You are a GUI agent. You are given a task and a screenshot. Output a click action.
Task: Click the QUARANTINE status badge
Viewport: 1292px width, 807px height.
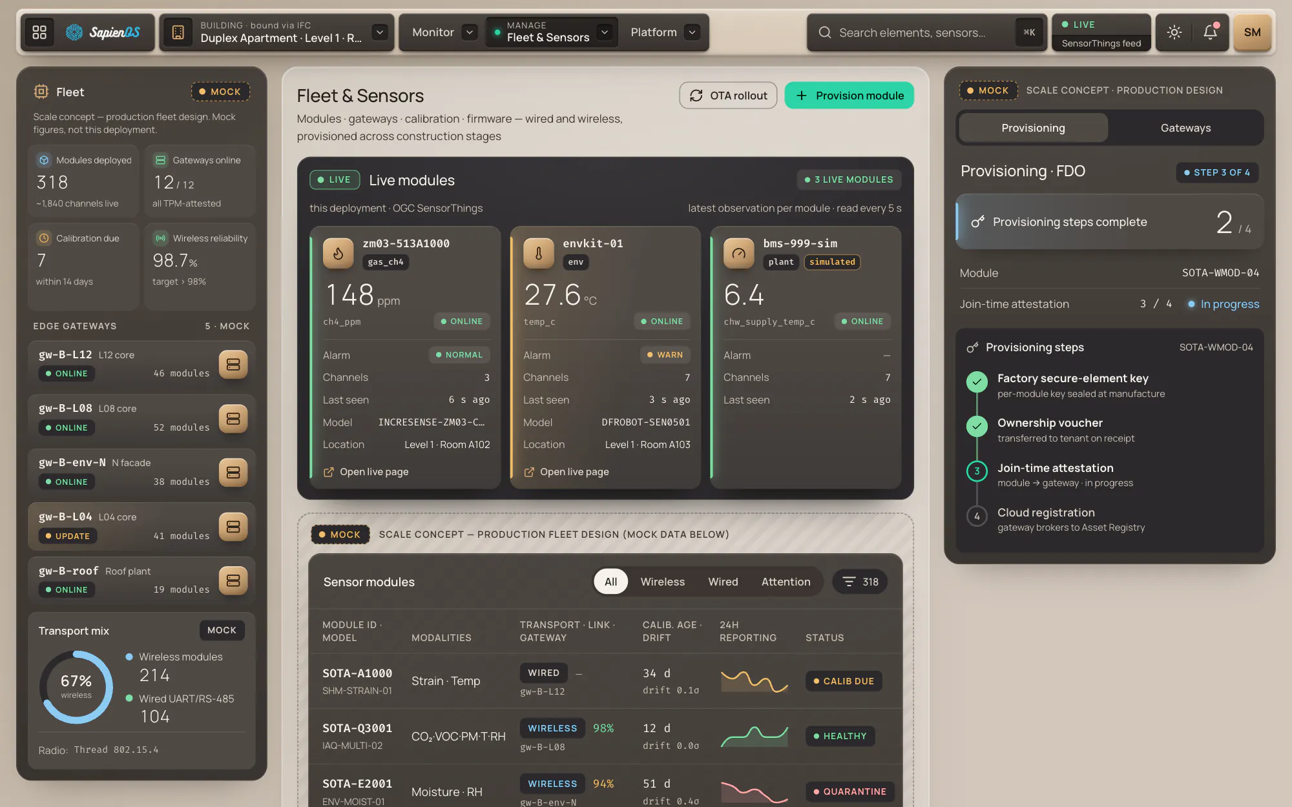850,792
